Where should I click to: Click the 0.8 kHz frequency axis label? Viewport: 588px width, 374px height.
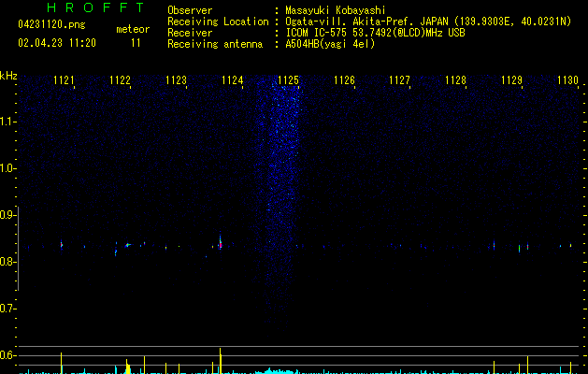coord(7,262)
